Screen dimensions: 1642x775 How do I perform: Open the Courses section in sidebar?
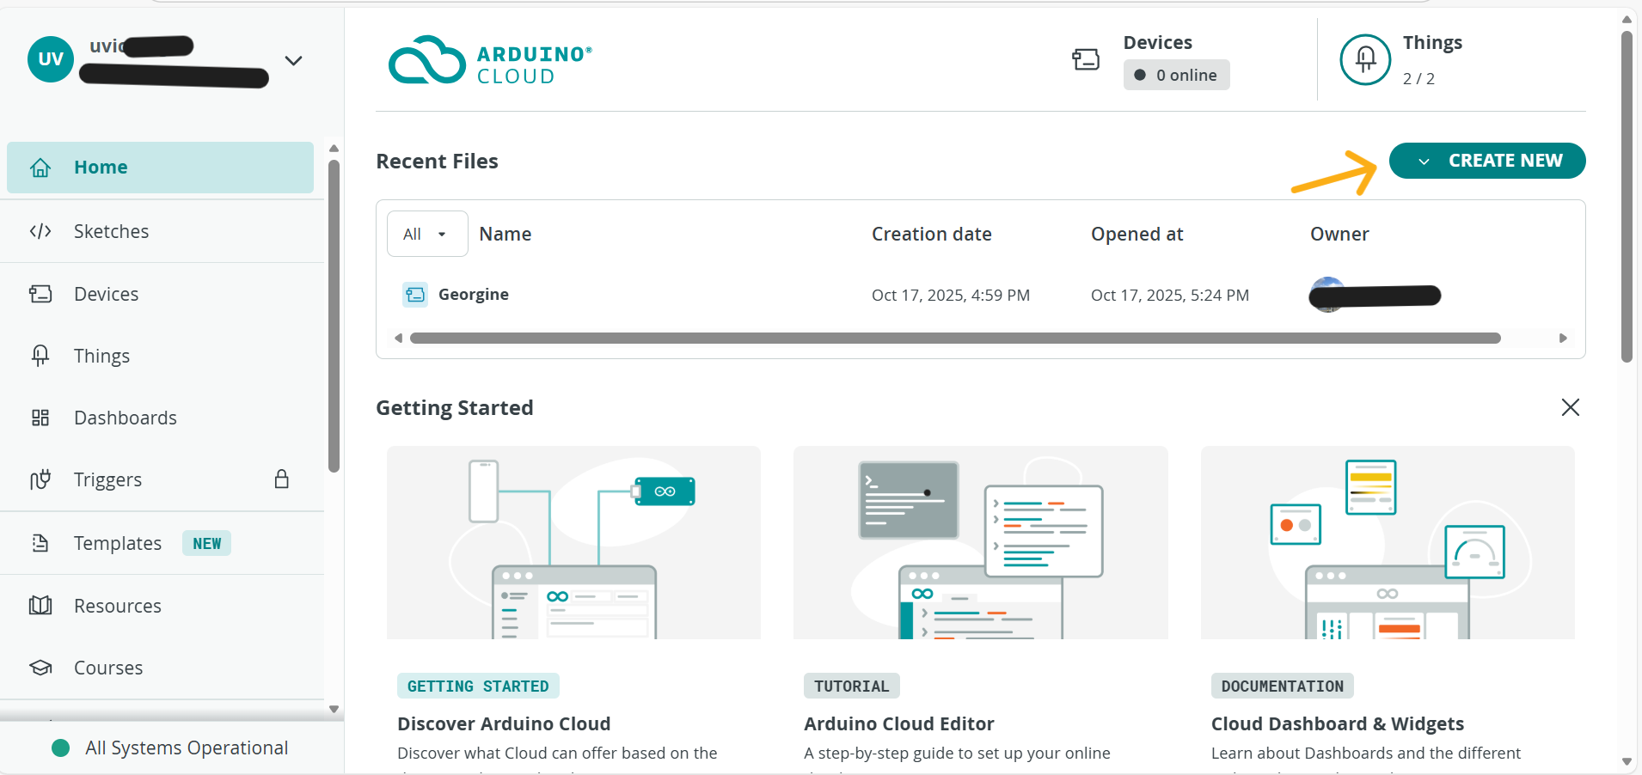(x=107, y=668)
